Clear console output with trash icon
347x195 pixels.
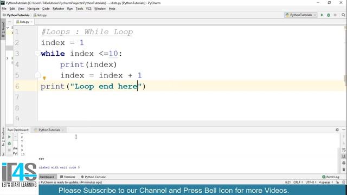click(x=343, y=170)
